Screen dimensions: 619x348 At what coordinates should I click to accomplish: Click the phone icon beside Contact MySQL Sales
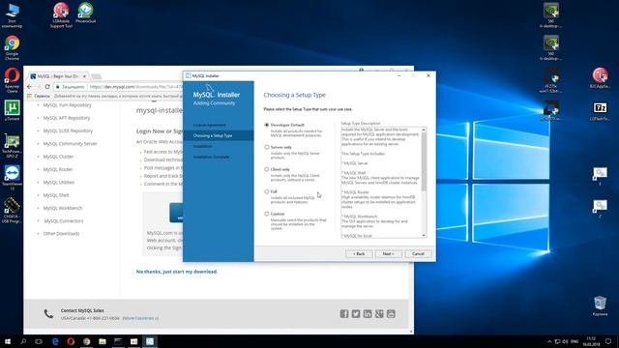tap(48, 314)
